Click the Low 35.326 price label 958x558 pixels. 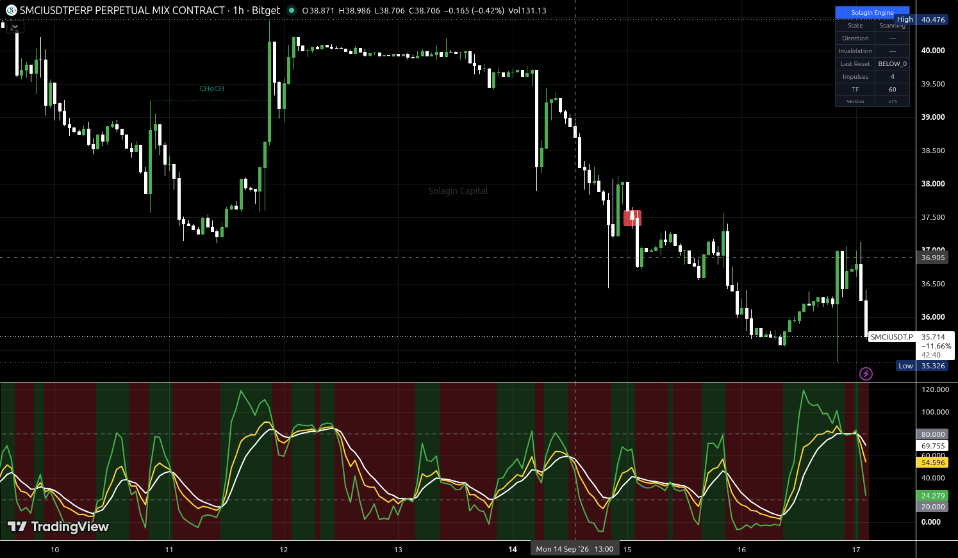pos(923,366)
